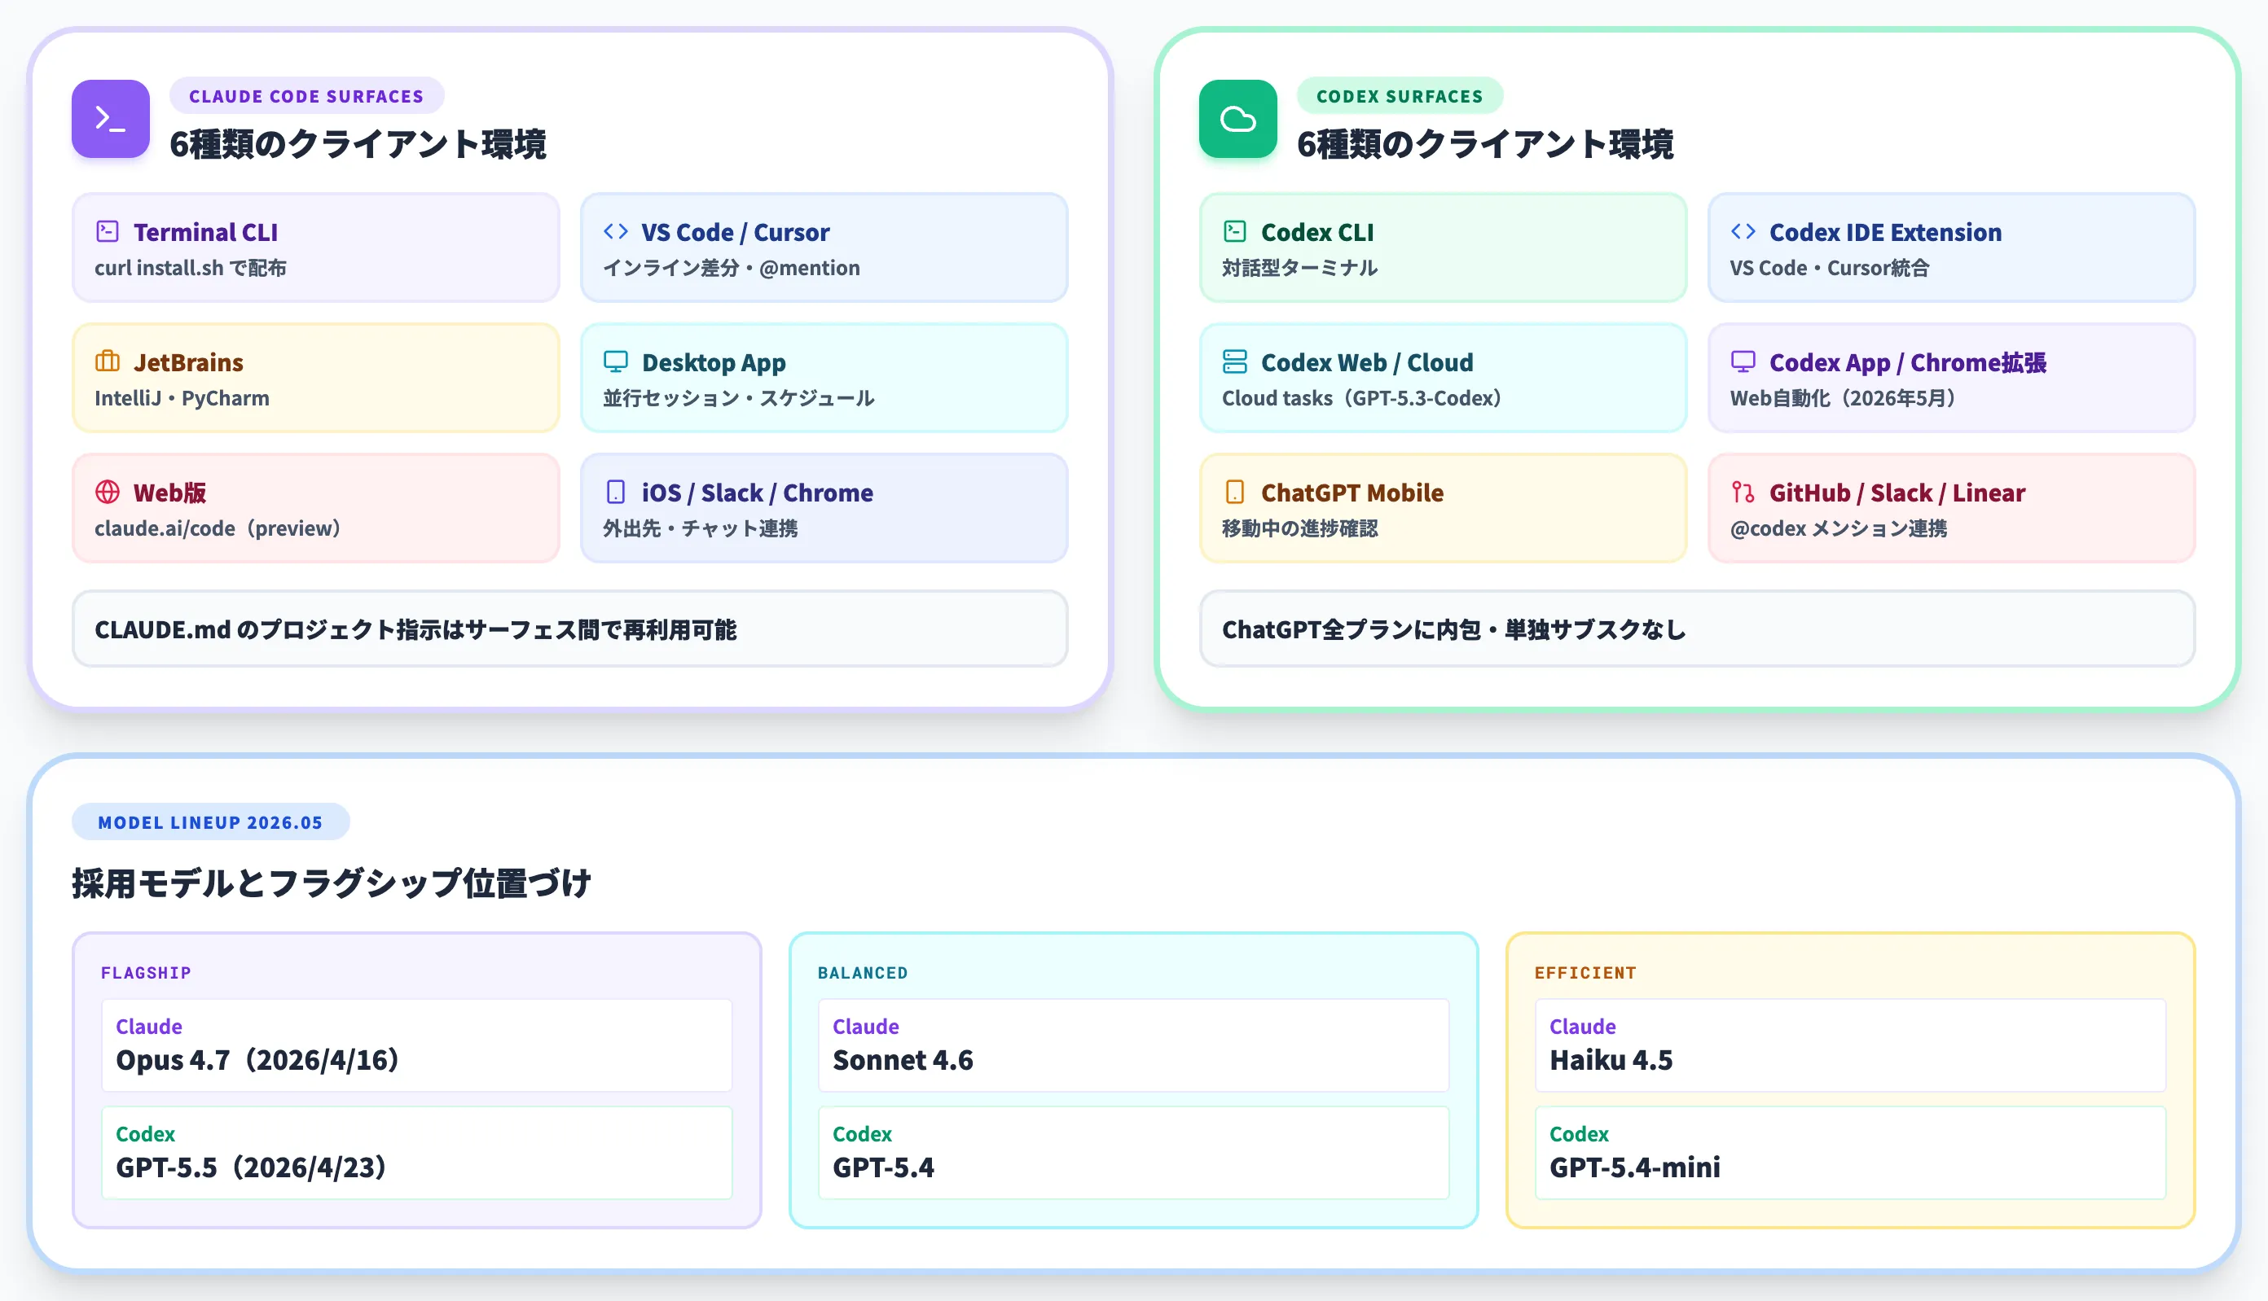
Task: Click the Codex IDE Extension brackets icon
Action: coord(1743,231)
